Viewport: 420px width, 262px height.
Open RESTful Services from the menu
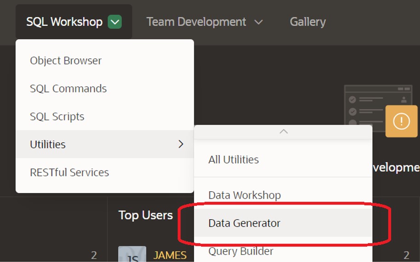(x=69, y=172)
